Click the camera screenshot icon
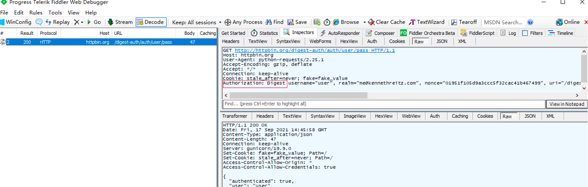Viewport: 588px width, 187px height. tap(317, 22)
